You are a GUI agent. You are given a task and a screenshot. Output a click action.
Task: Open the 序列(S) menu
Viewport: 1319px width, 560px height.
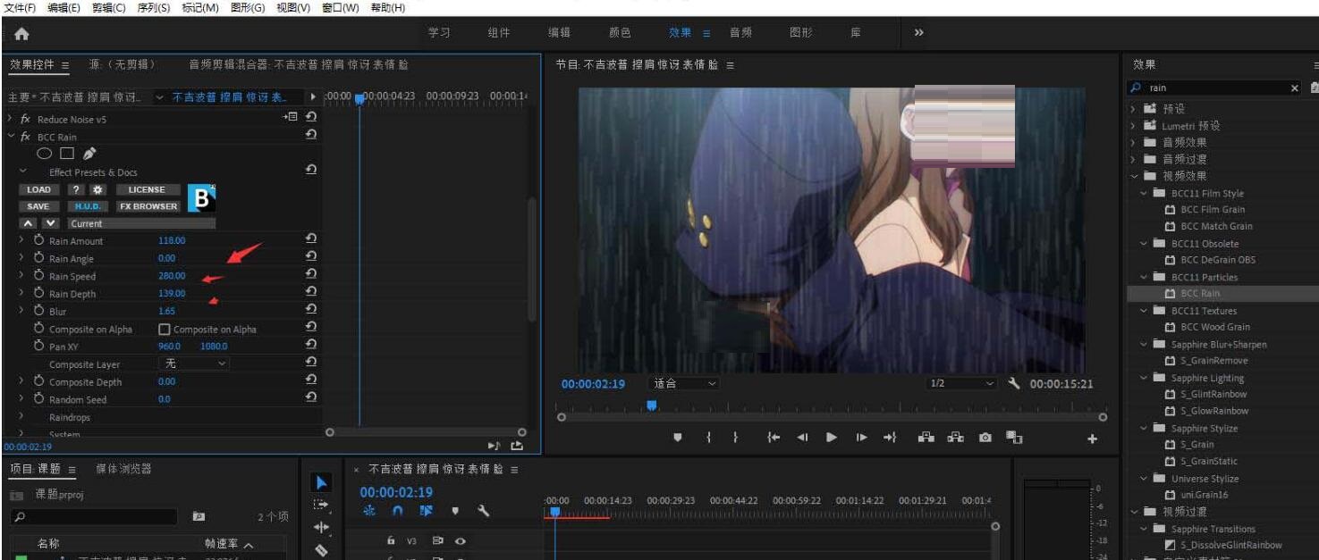click(153, 7)
